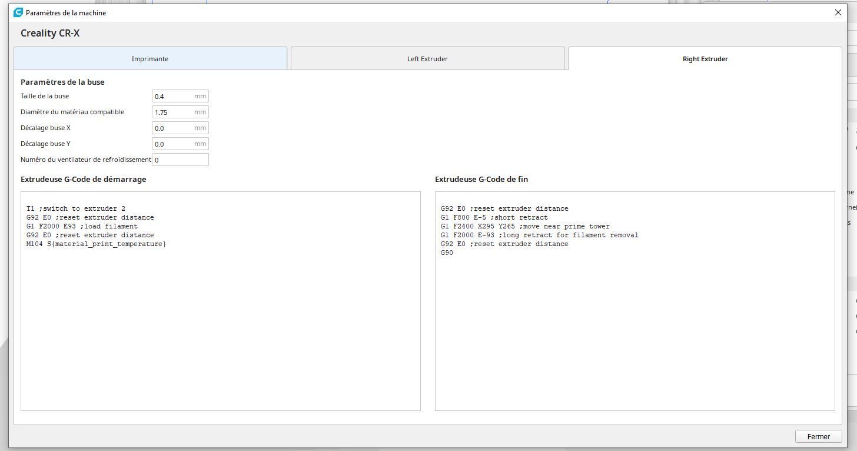The width and height of the screenshot is (857, 451).
Task: Click the 'G1 F2000 E93 ;load filament' line
Action: click(x=82, y=226)
